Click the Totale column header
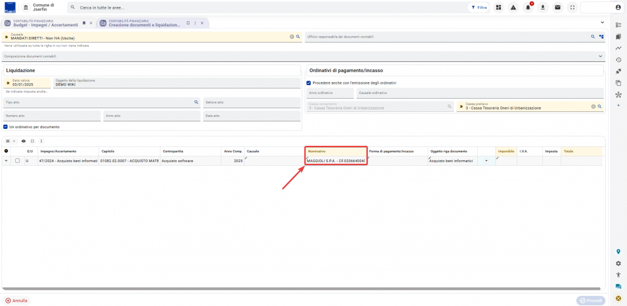The image size is (627, 306). tap(582, 151)
